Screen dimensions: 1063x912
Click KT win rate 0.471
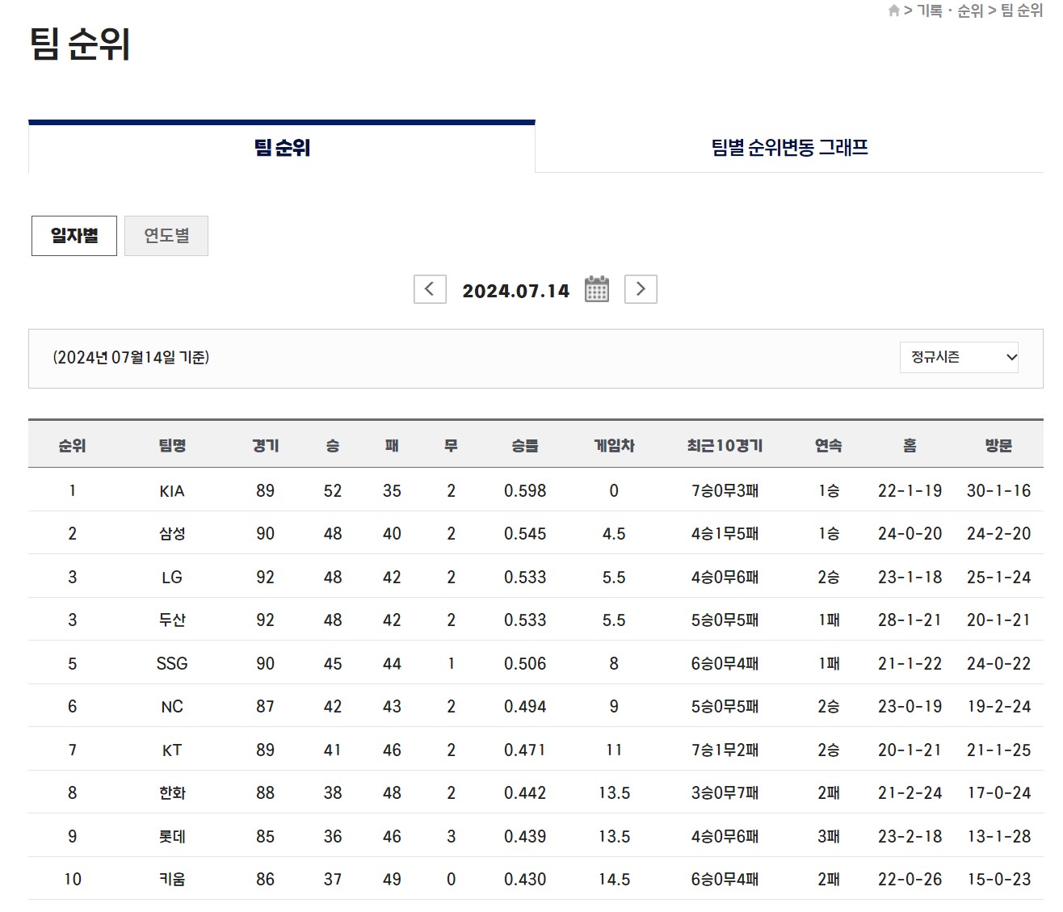point(525,750)
